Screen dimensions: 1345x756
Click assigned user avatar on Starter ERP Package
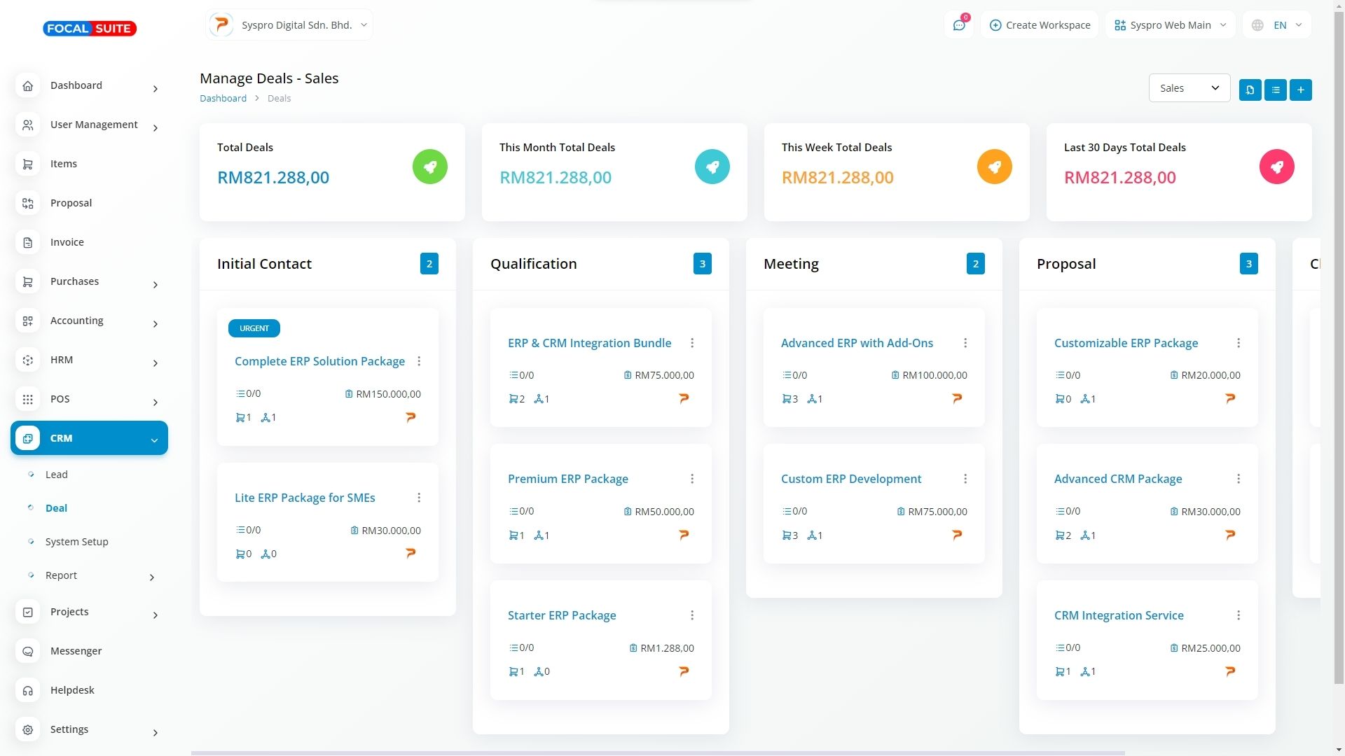[x=684, y=671]
